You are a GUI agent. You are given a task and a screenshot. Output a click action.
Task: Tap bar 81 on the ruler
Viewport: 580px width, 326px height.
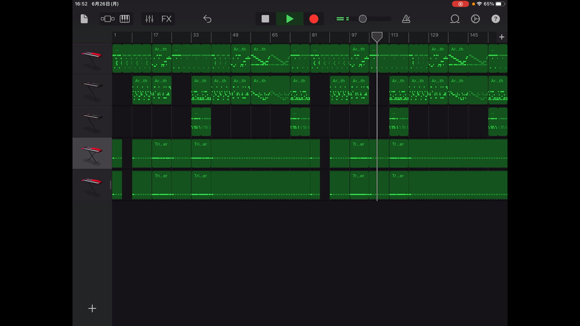click(314, 35)
